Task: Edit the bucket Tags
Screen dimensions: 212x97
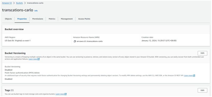Action: (x=202, y=90)
